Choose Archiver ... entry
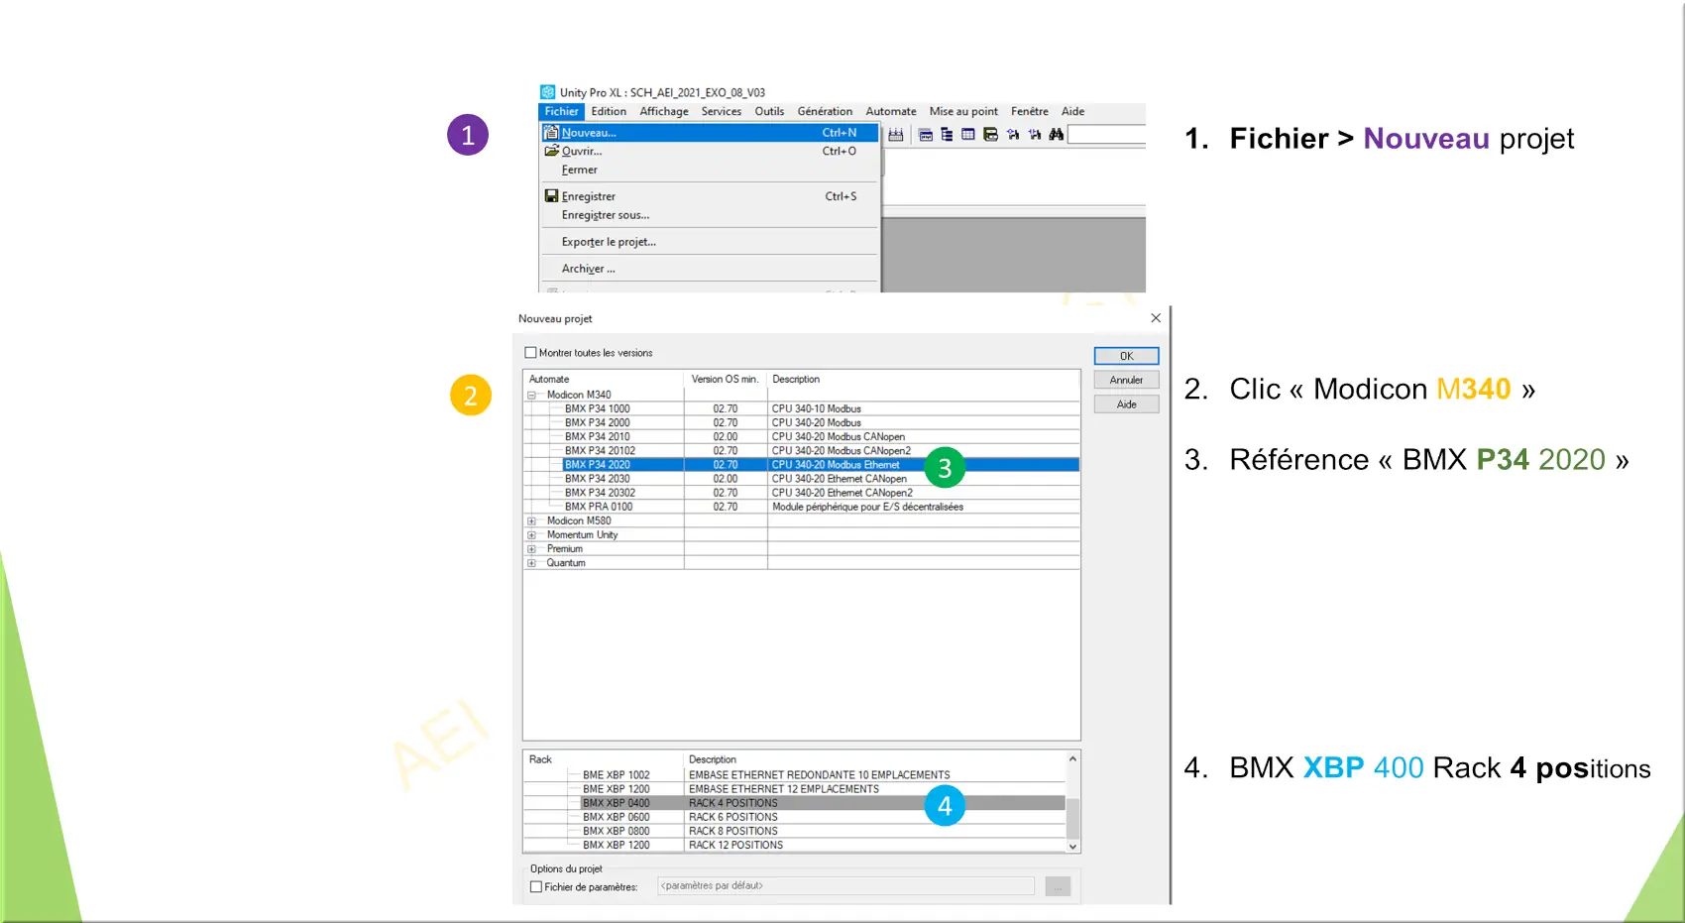Viewport: 1685px width, 923px height. (710, 269)
